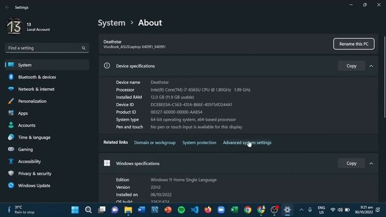Click the Processor value text
Image resolution: width=386 pixels, height=217 pixels.
[x=200, y=90]
